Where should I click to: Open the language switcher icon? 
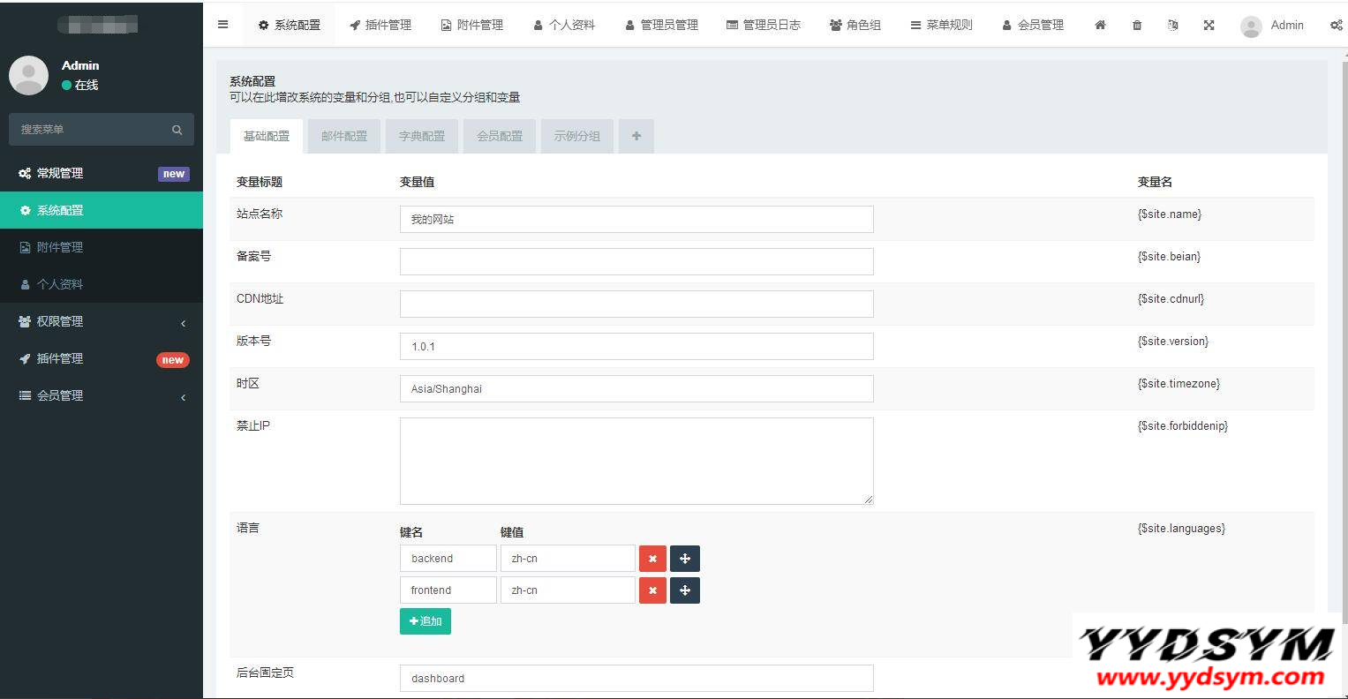coord(1172,25)
